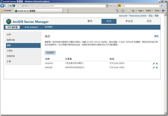Screen dimensions: 168x116
Task: Click the VMWIN2008ENSS1 machine cell
Action: click(x=75, y=67)
